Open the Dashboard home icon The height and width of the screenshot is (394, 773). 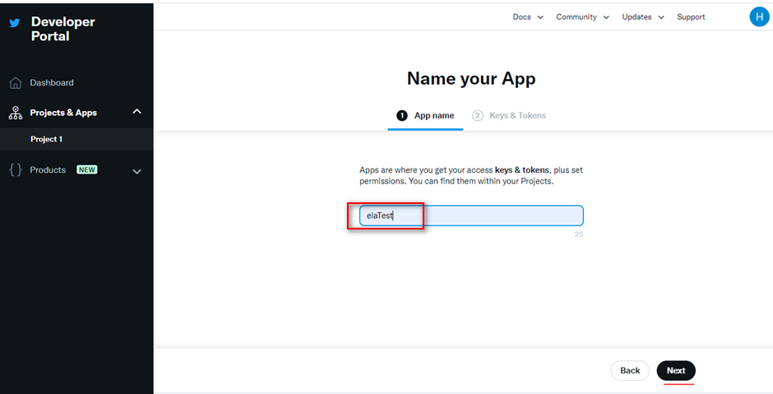pyautogui.click(x=16, y=83)
